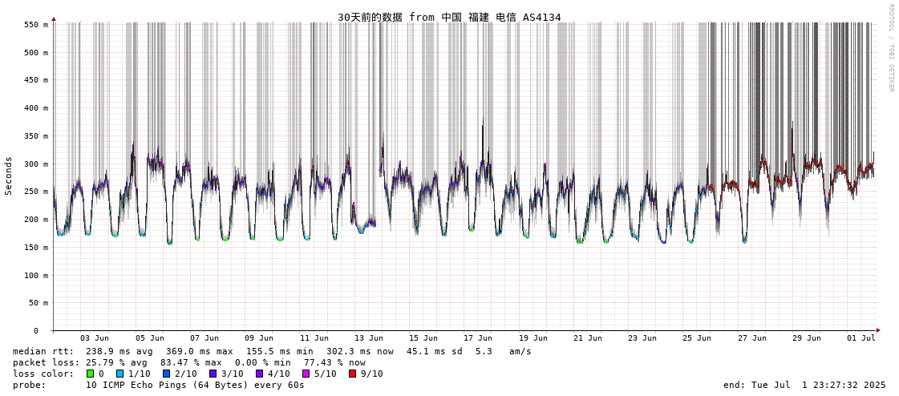
Task: Click the '250 m' y-axis value
Action: coord(36,192)
